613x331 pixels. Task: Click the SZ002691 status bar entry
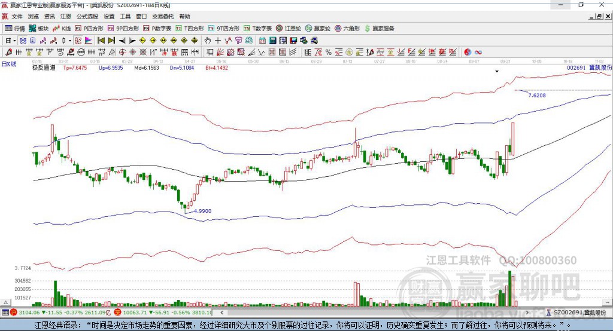pos(577,312)
